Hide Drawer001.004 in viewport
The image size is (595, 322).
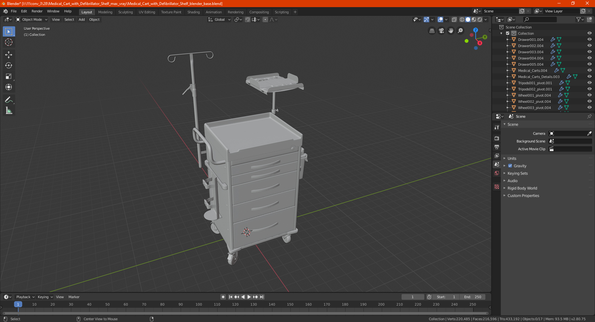pos(589,40)
